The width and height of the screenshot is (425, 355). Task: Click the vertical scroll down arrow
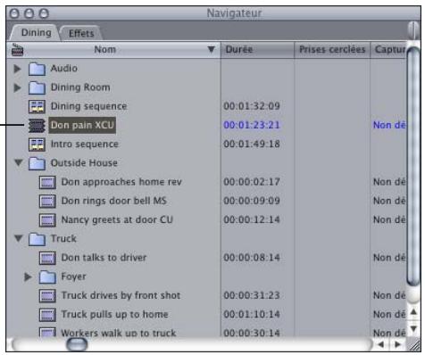[413, 328]
